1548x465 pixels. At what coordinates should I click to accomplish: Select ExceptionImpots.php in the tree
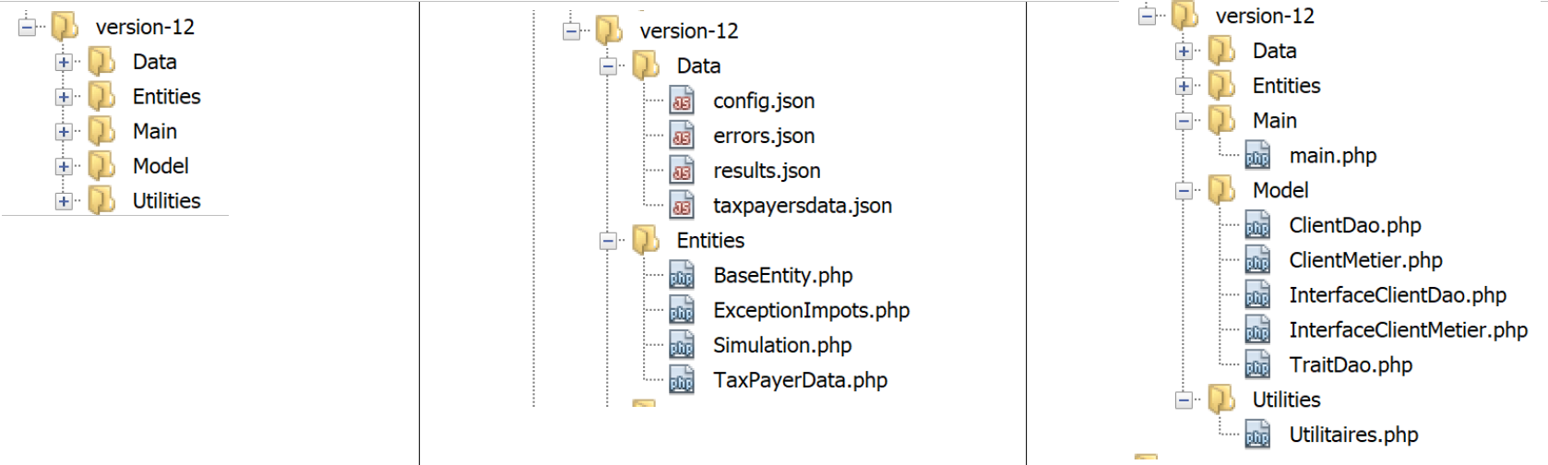coord(811,311)
